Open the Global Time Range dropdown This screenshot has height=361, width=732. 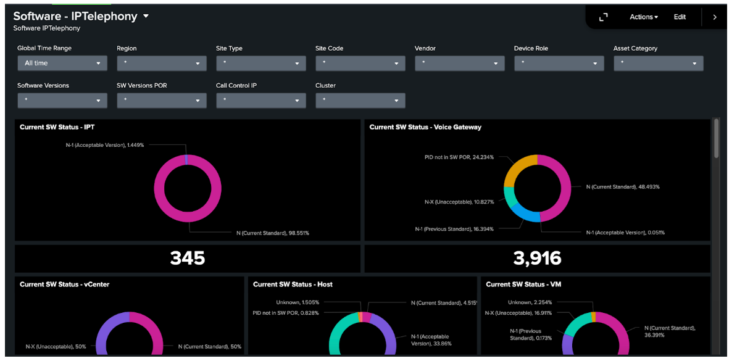(x=62, y=63)
